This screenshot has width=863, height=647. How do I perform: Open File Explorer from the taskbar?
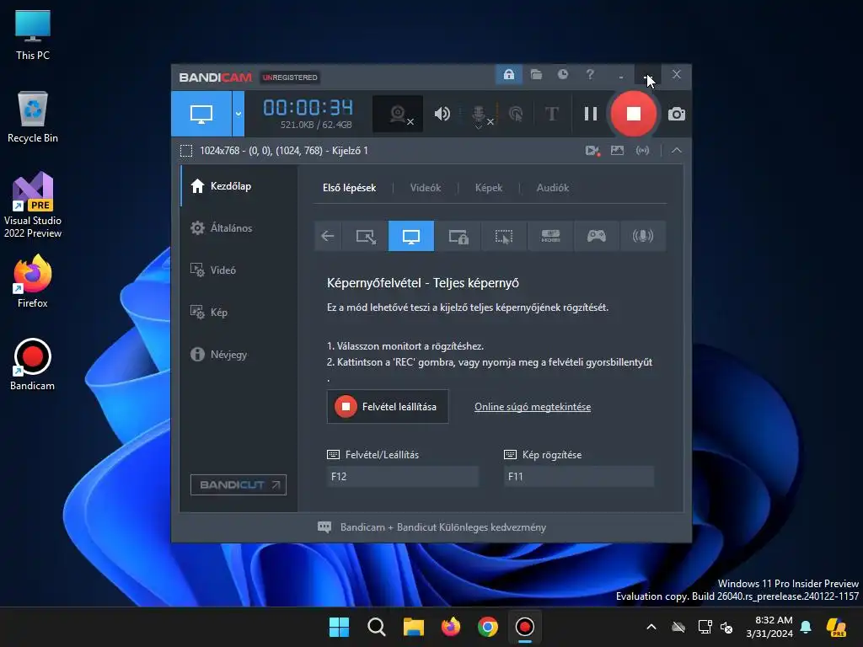click(x=413, y=627)
